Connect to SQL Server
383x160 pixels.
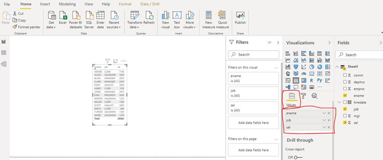click(89, 20)
